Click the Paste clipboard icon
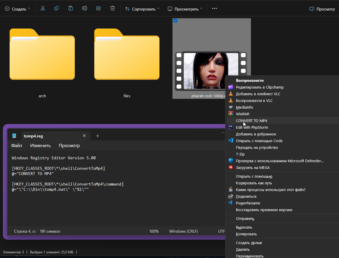 (71, 8)
